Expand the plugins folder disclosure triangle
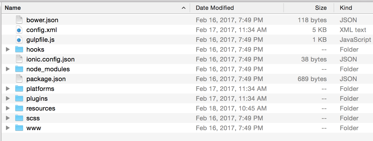Image resolution: width=373 pixels, height=141 pixels. [x=8, y=99]
